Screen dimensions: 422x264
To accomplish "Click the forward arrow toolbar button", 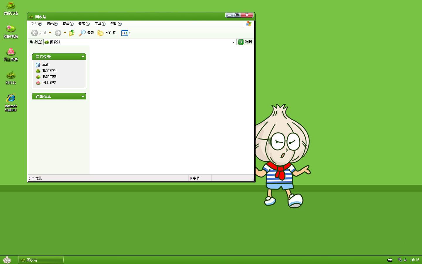I will [x=58, y=33].
